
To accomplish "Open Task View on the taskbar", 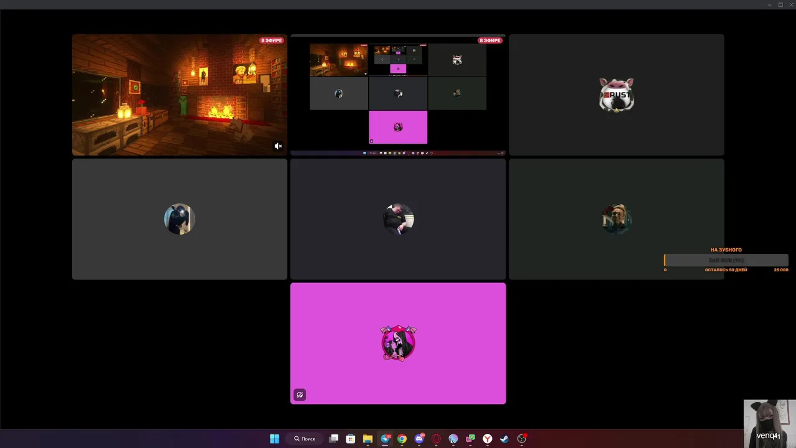I will (x=334, y=439).
